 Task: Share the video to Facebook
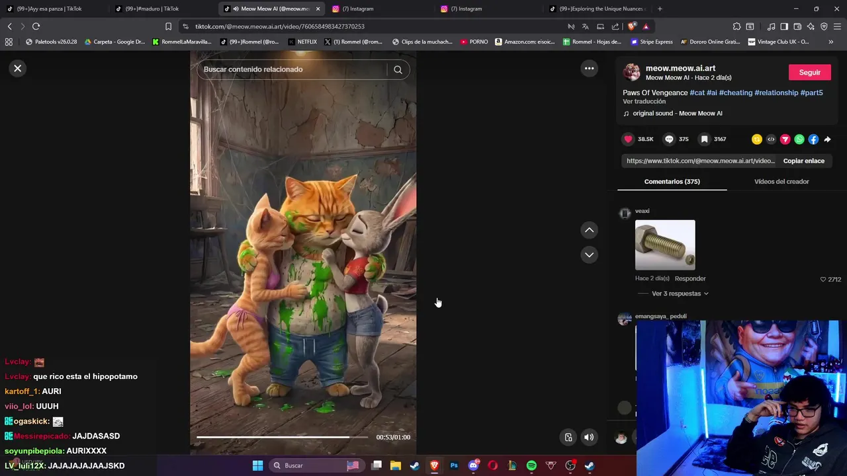click(813, 139)
